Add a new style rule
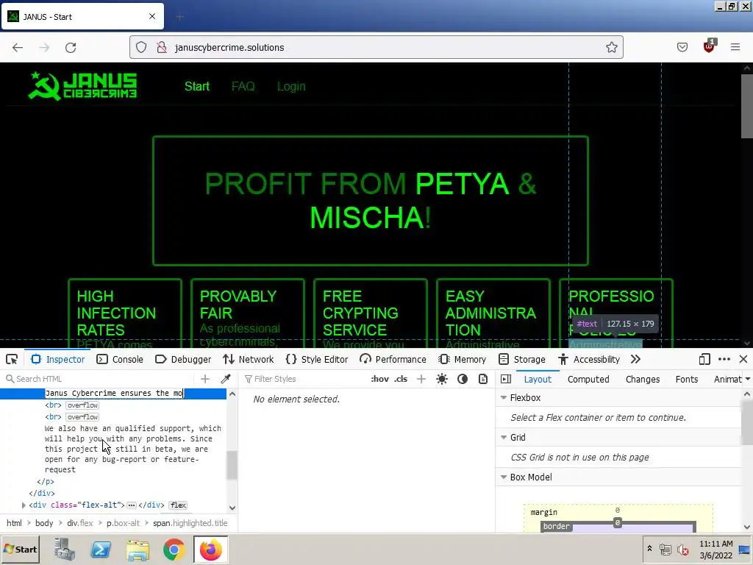This screenshot has height=565, width=753. (x=421, y=379)
